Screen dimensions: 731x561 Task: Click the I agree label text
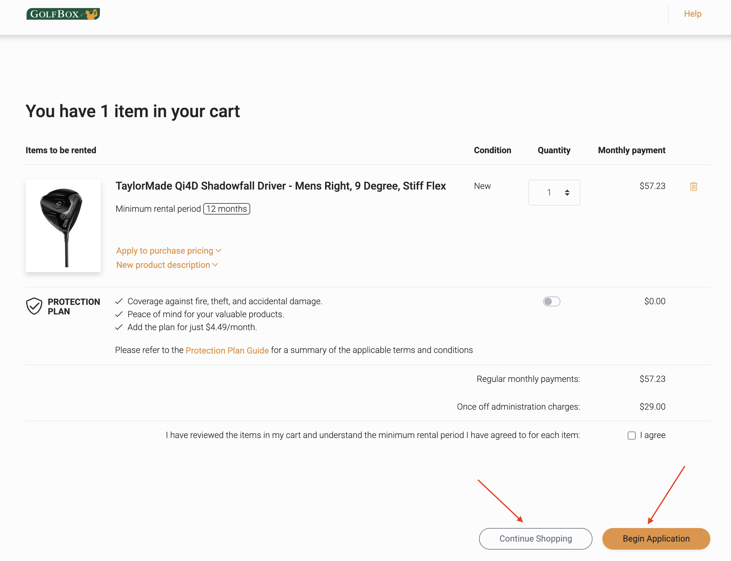[652, 435]
